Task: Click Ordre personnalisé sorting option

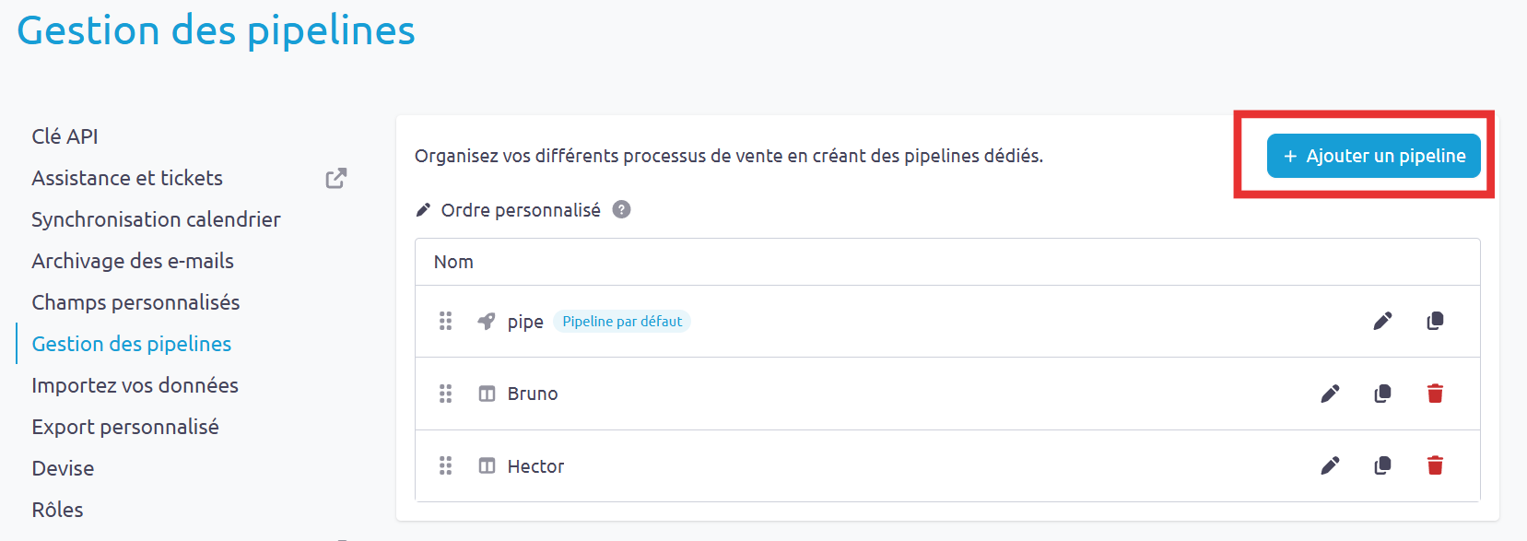Action: pyautogui.click(x=521, y=210)
